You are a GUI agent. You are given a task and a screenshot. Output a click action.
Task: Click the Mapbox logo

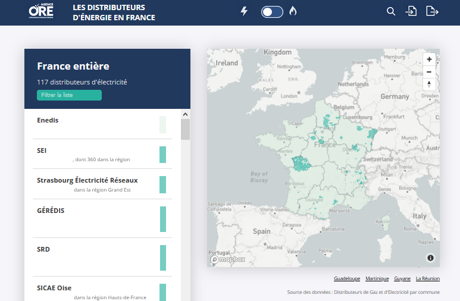(x=228, y=259)
